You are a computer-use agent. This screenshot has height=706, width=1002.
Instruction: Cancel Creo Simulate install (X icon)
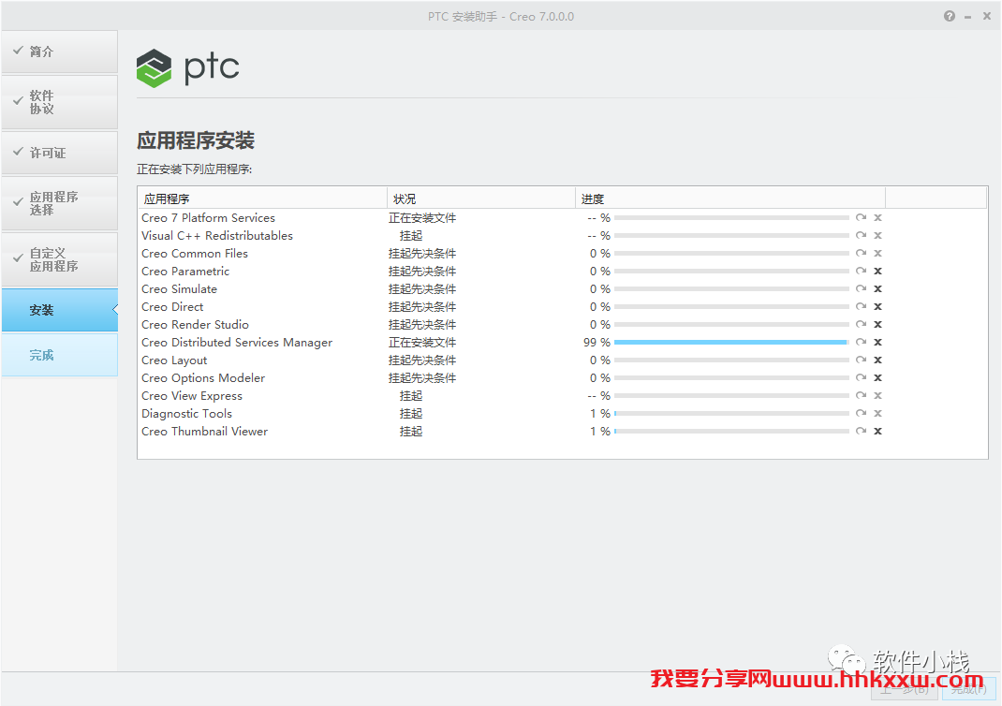pos(878,288)
